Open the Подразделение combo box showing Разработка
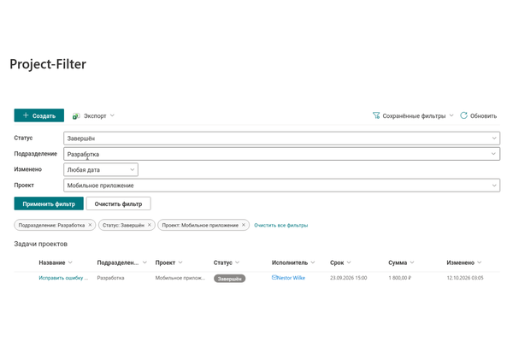Screen dimensions: 513x342 coord(281,154)
